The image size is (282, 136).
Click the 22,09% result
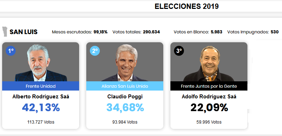pos(209,108)
